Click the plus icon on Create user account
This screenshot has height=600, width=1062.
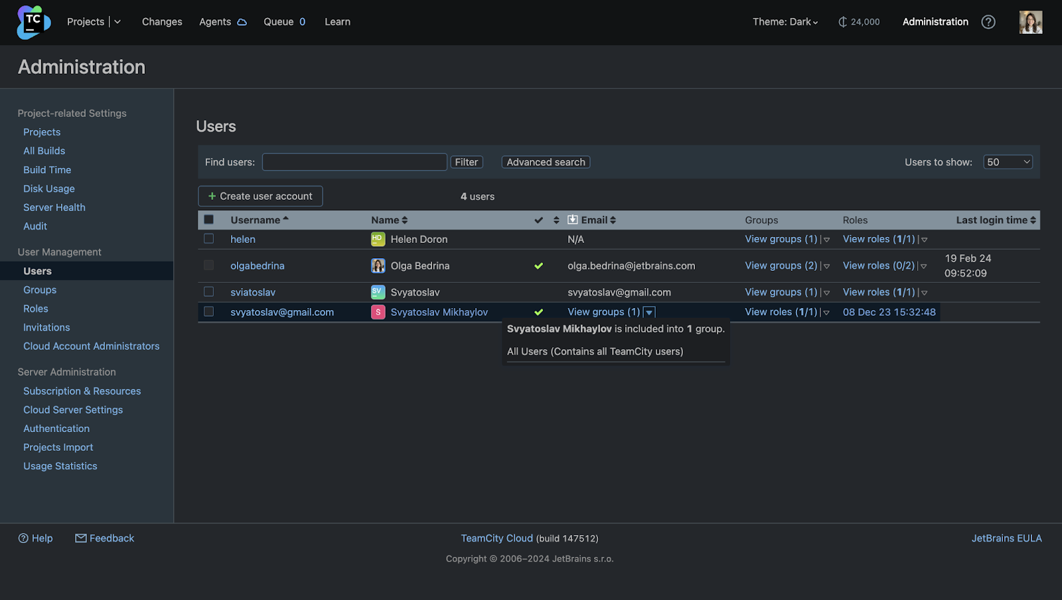[212, 196]
